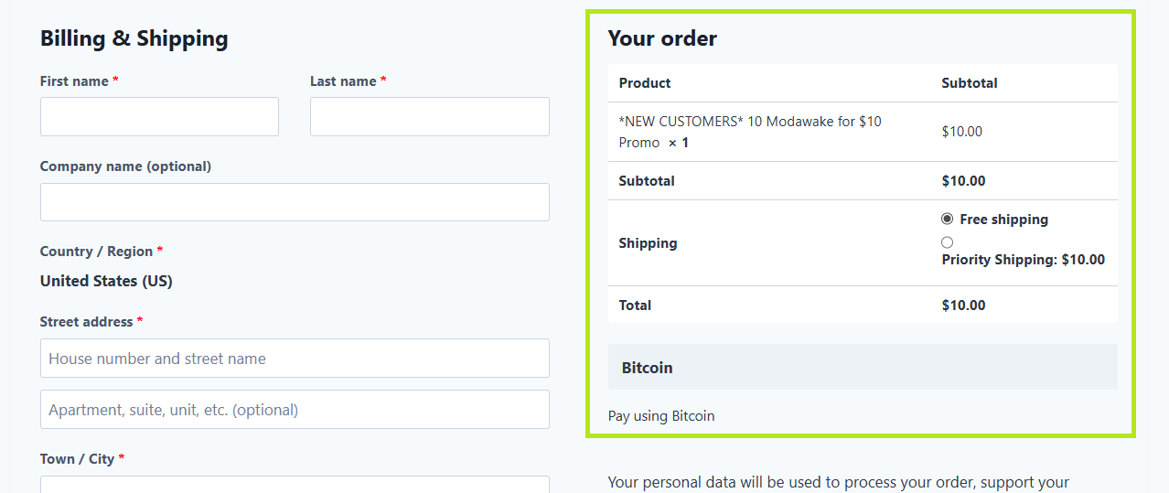
Task: Click the Last name label
Action: point(343,81)
